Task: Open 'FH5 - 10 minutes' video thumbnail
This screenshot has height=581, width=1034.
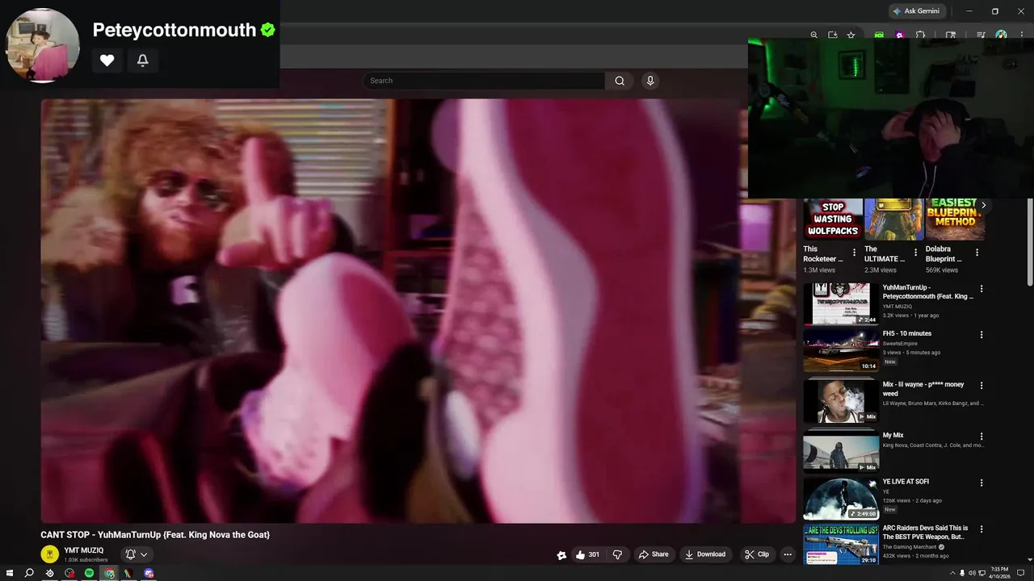Action: coord(841,350)
